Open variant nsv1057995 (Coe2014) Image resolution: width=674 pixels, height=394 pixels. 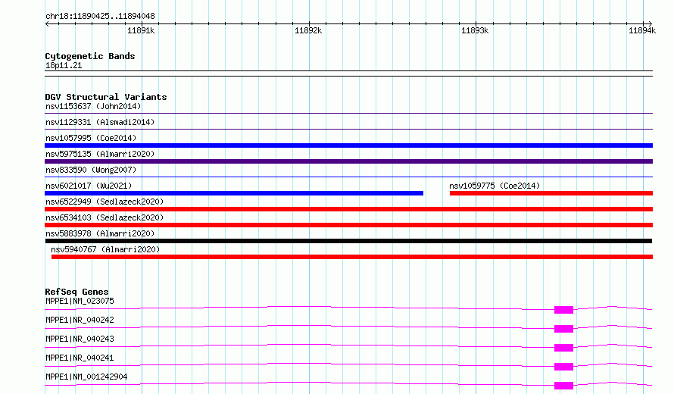[x=91, y=138]
